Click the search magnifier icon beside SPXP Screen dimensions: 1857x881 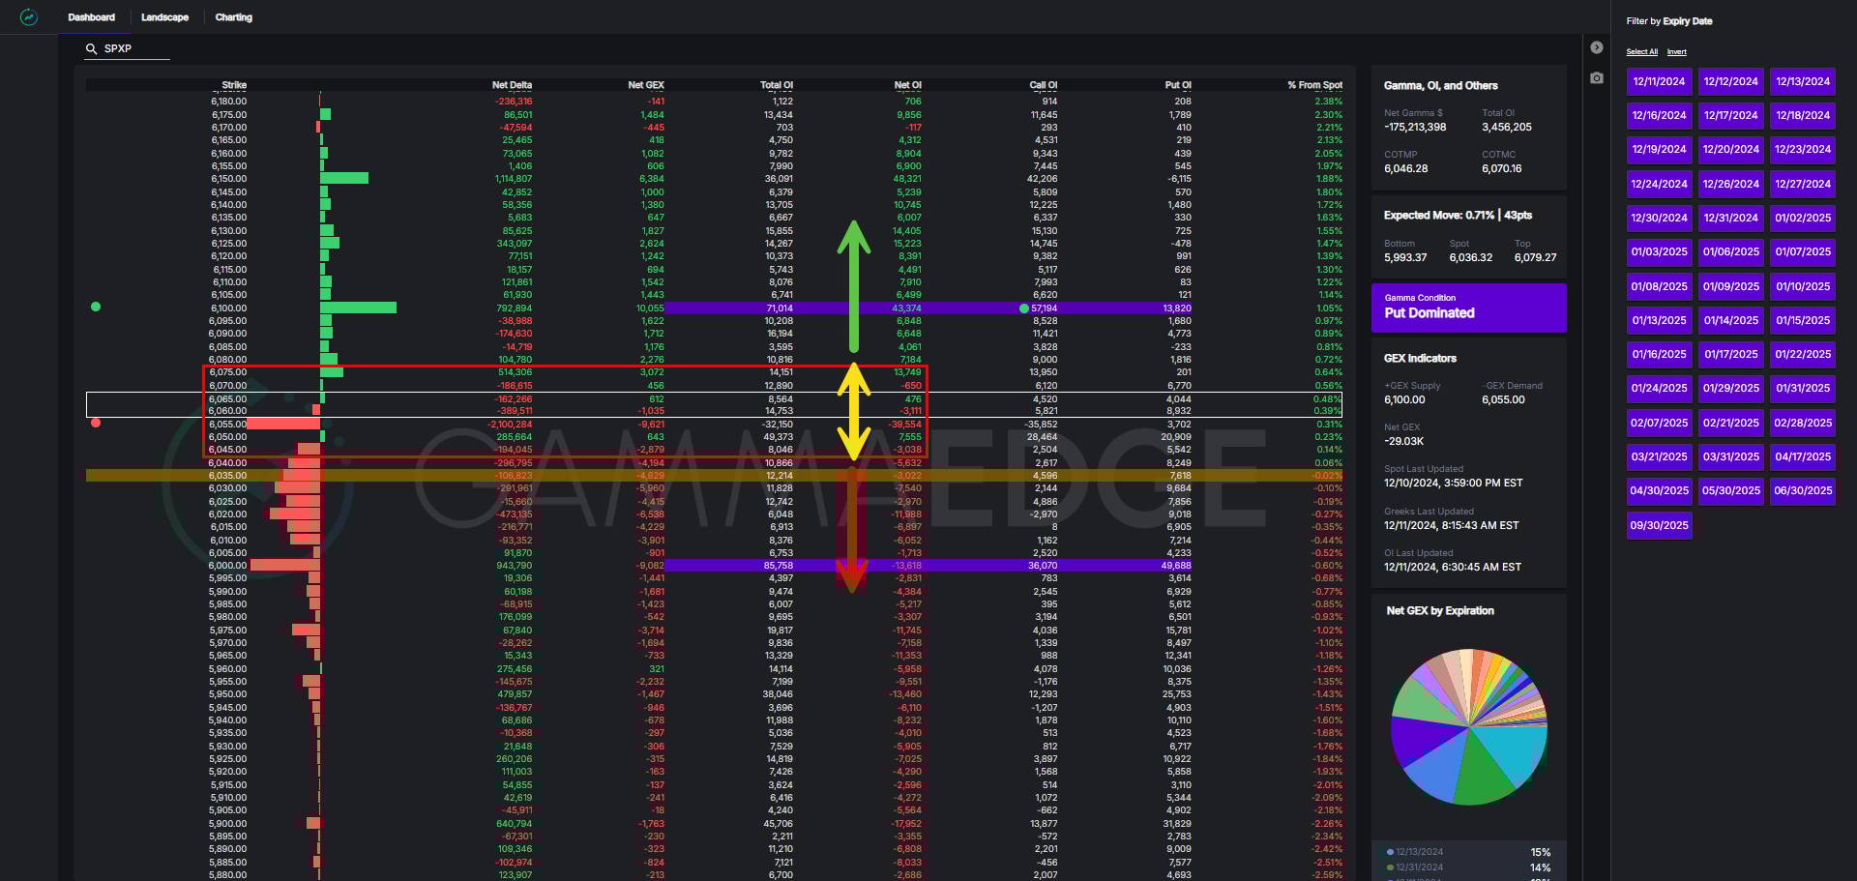coord(92,48)
